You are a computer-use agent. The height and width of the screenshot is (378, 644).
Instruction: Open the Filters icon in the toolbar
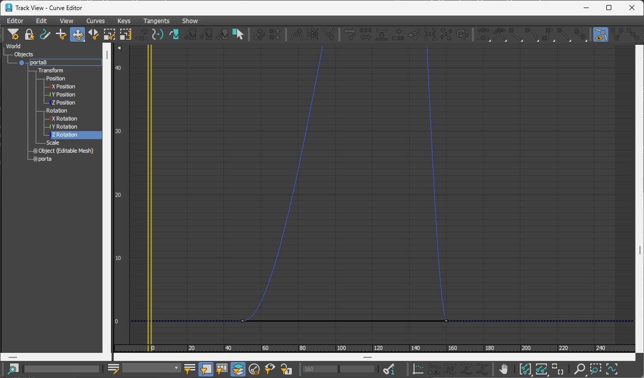[x=13, y=35]
